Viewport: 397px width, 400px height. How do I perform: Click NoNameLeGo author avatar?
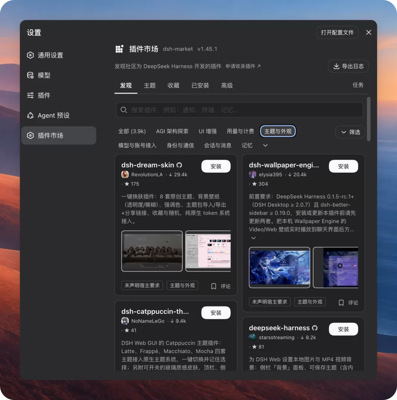[125, 321]
